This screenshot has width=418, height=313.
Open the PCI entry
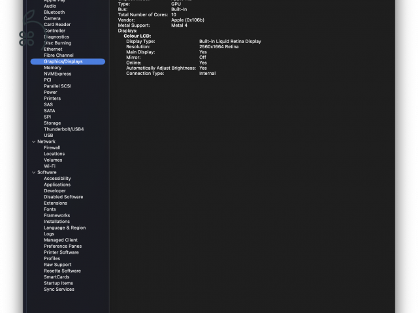click(48, 80)
